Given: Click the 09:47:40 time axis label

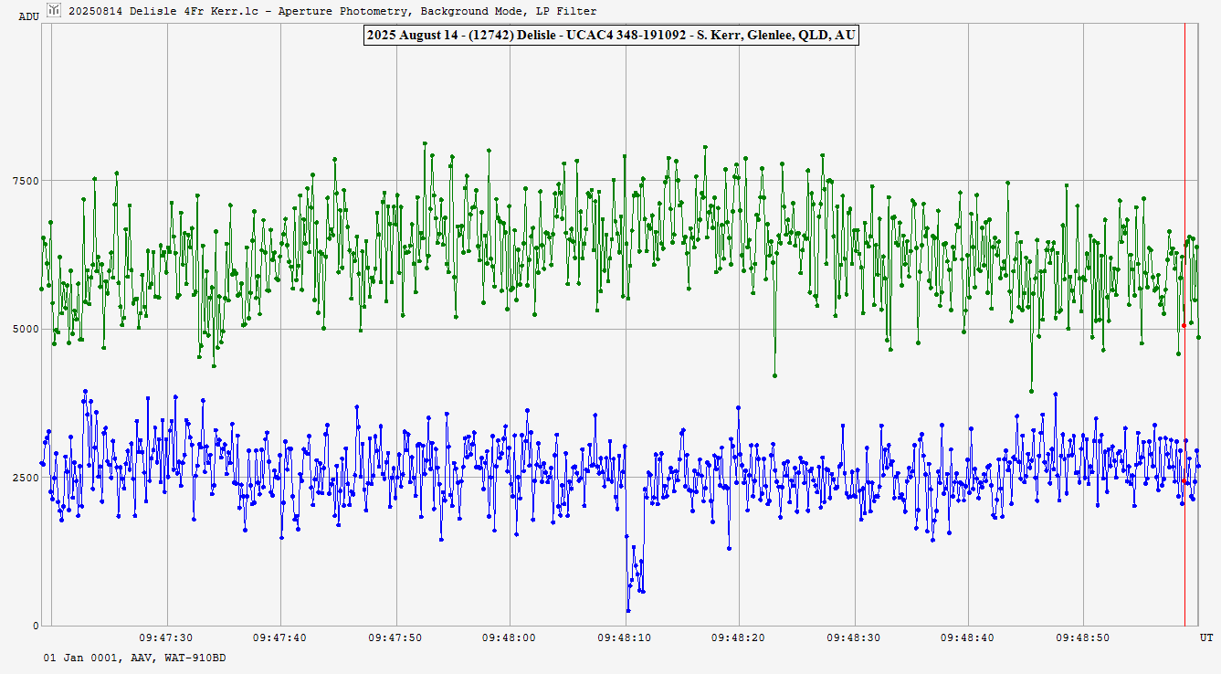Looking at the screenshot, I should [280, 637].
